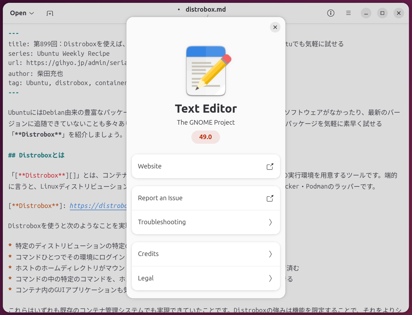Open the document properties info icon
This screenshot has height=315, width=412.
[x=331, y=13]
